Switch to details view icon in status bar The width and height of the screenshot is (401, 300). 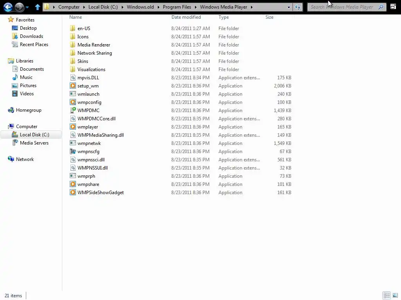pos(387,295)
